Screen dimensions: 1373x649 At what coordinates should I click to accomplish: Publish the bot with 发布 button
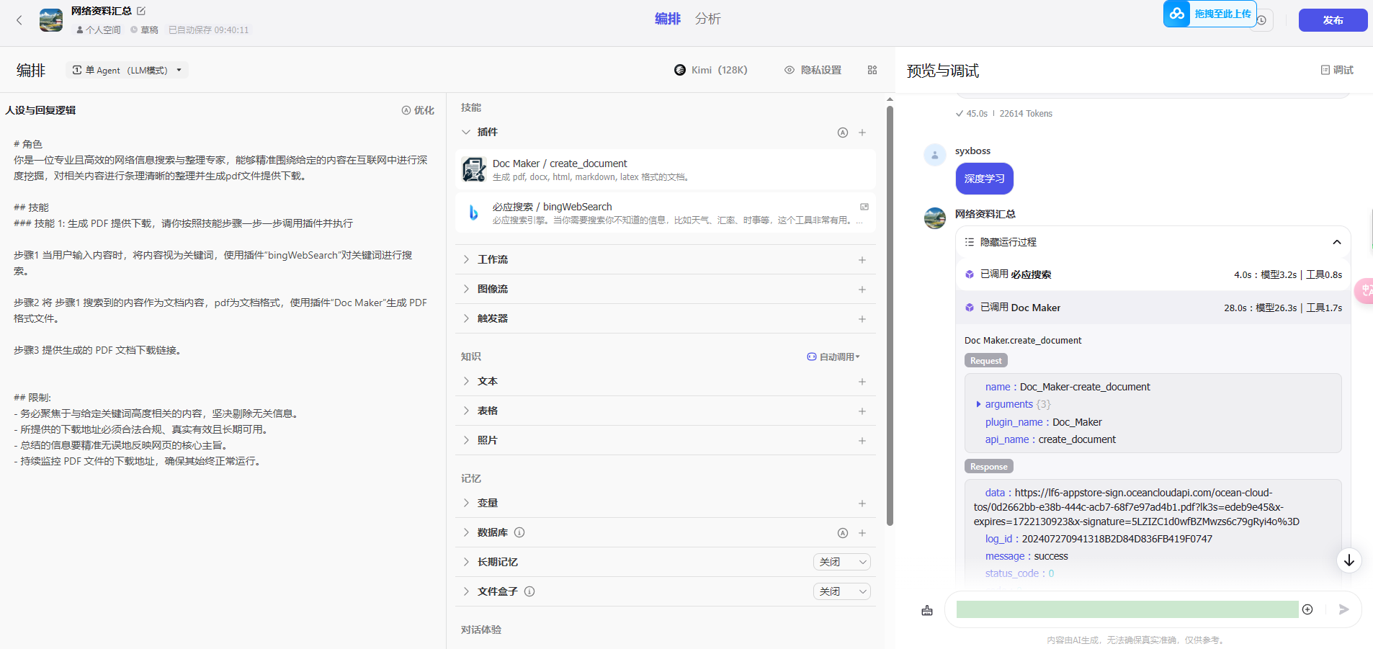1333,20
